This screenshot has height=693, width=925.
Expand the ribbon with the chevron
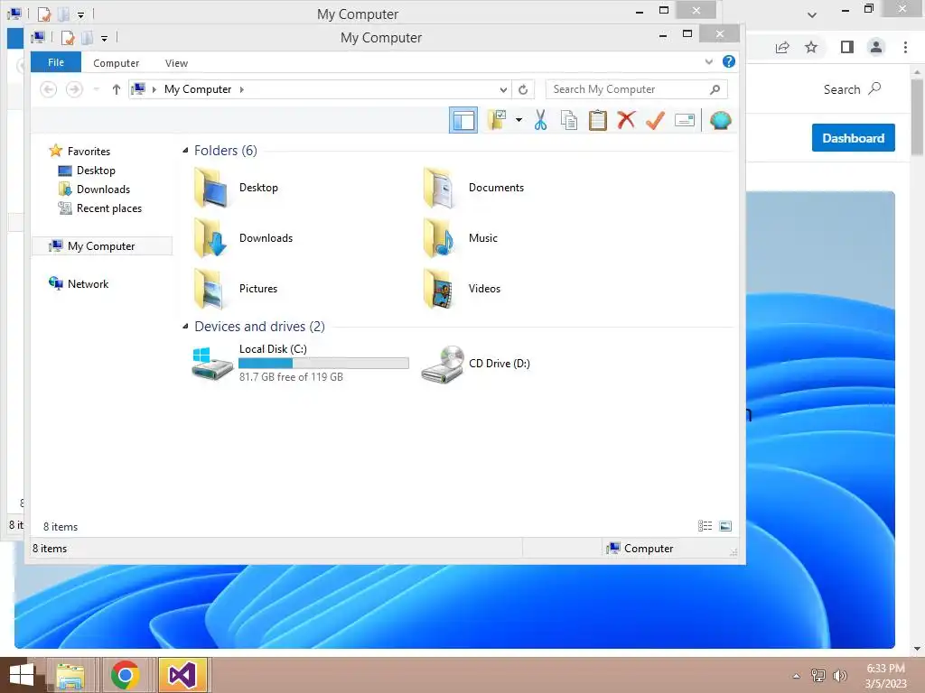click(x=708, y=61)
